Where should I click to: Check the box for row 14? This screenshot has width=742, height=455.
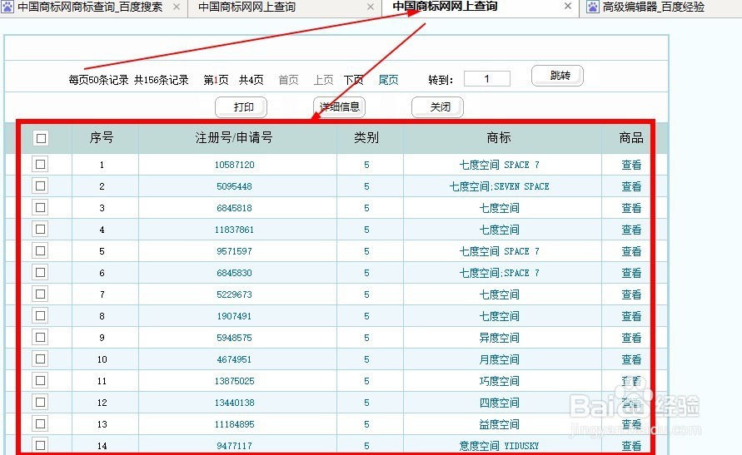(40, 445)
